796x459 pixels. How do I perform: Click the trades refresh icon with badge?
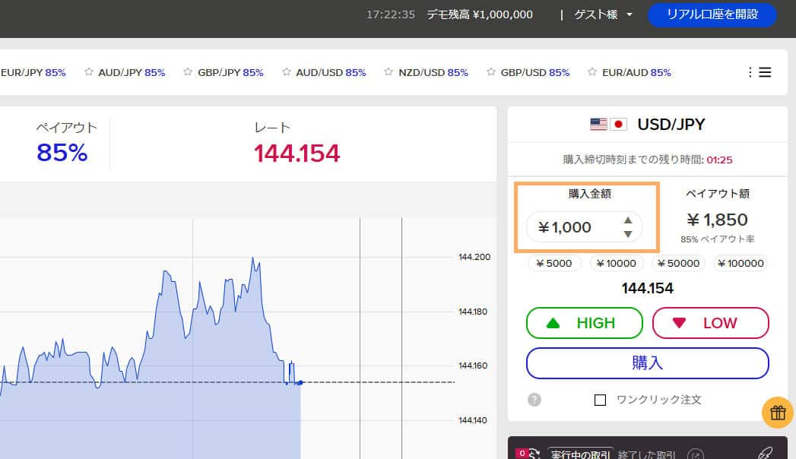pos(528,454)
